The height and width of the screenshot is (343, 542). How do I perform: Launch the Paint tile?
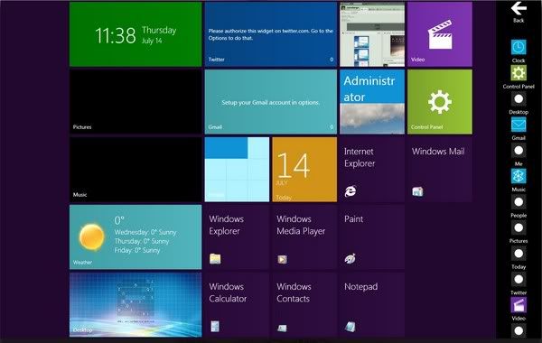pyautogui.click(x=372, y=237)
